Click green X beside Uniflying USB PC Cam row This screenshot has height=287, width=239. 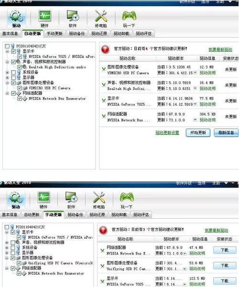tap(102, 266)
